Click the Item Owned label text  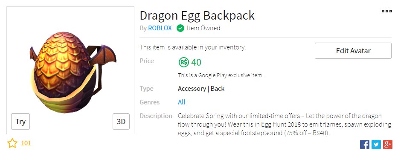coord(203,28)
